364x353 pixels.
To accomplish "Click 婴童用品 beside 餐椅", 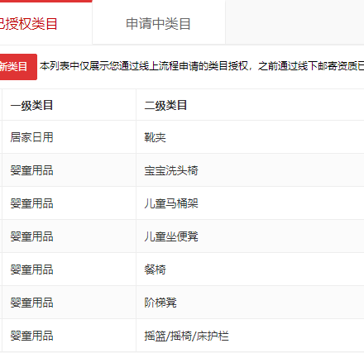I will (x=31, y=270).
